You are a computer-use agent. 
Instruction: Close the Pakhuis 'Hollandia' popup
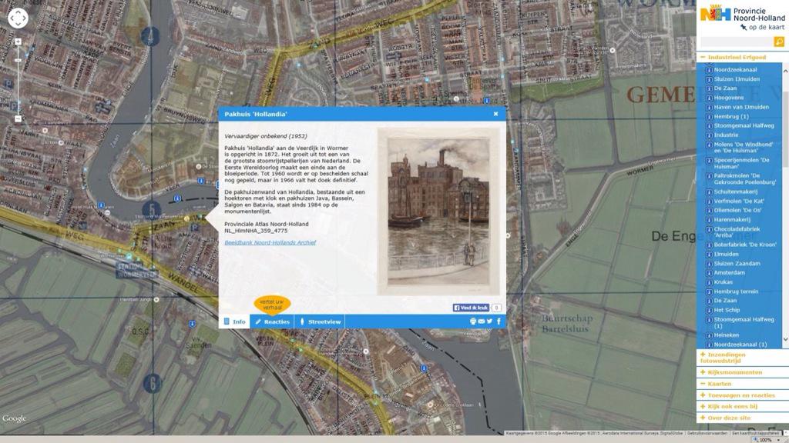tap(495, 114)
